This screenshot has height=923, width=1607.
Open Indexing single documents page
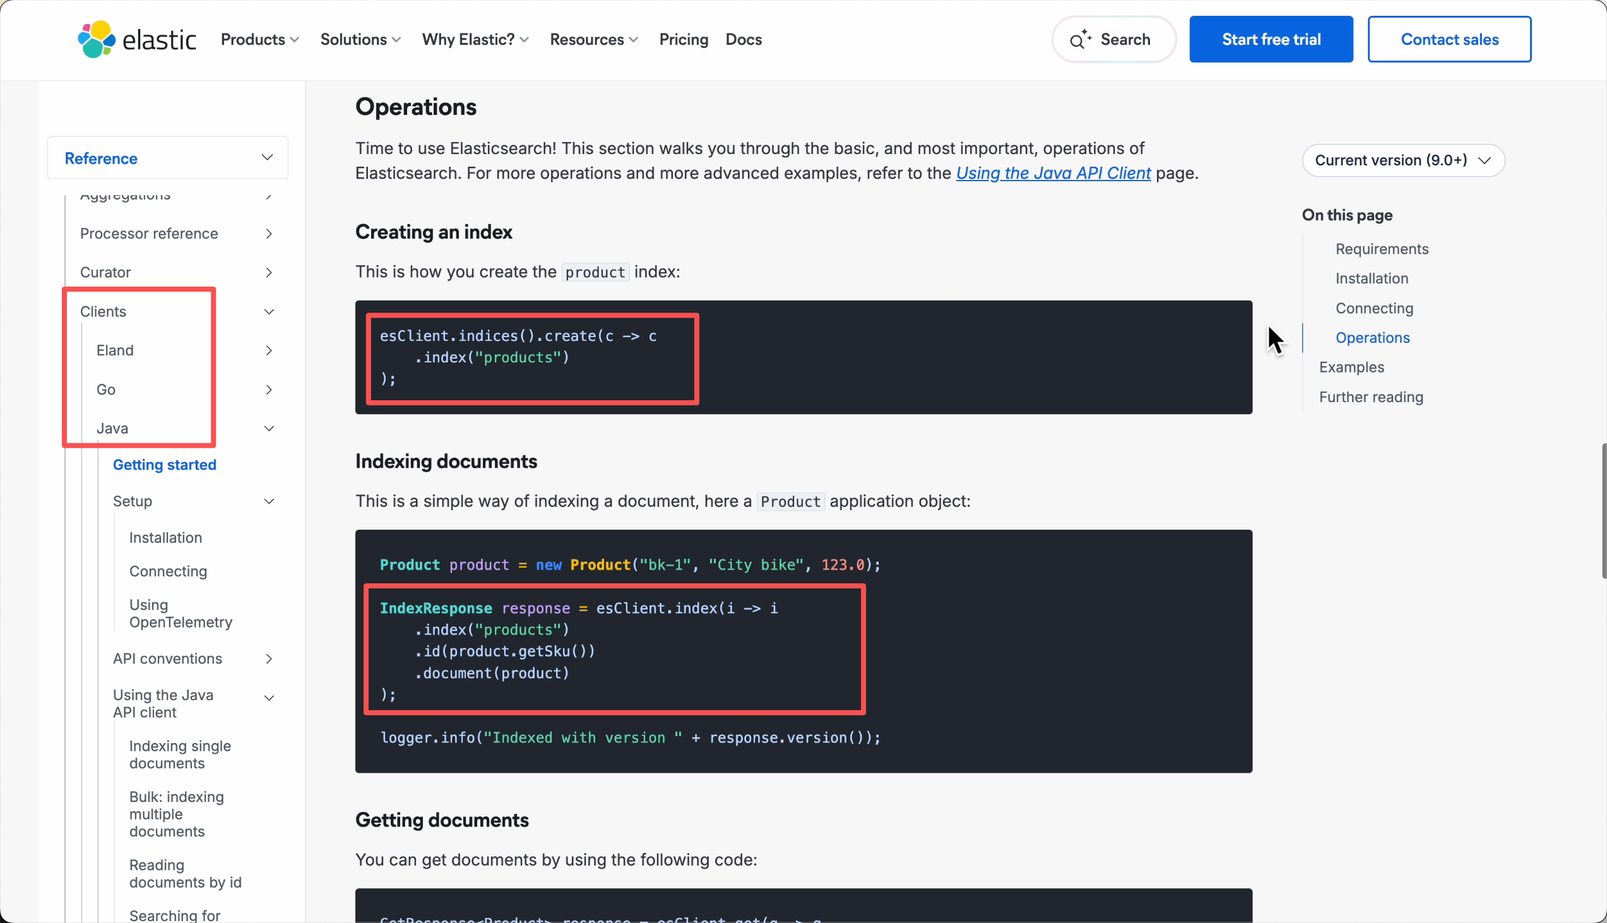click(x=180, y=754)
